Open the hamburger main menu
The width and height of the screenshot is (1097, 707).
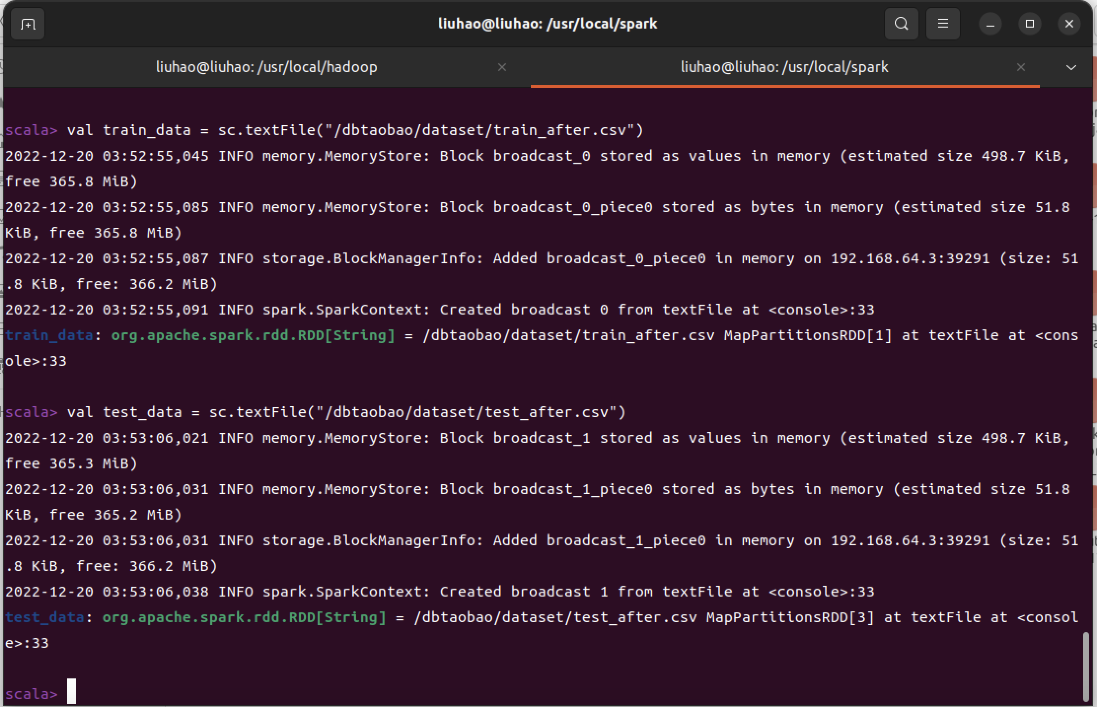pos(943,24)
